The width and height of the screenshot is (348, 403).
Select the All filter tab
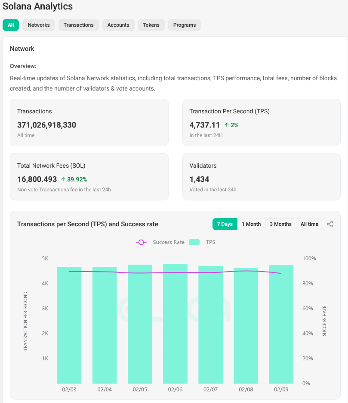pyautogui.click(x=11, y=25)
